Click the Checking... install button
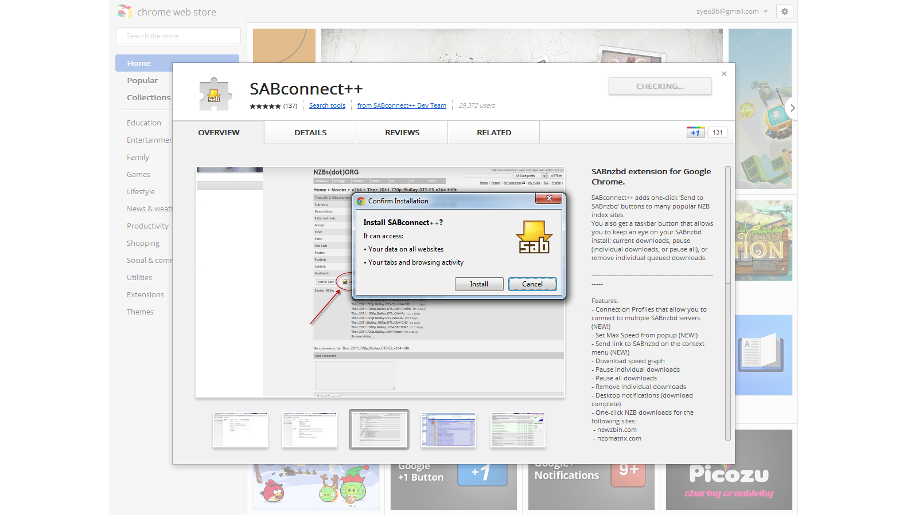 click(660, 86)
